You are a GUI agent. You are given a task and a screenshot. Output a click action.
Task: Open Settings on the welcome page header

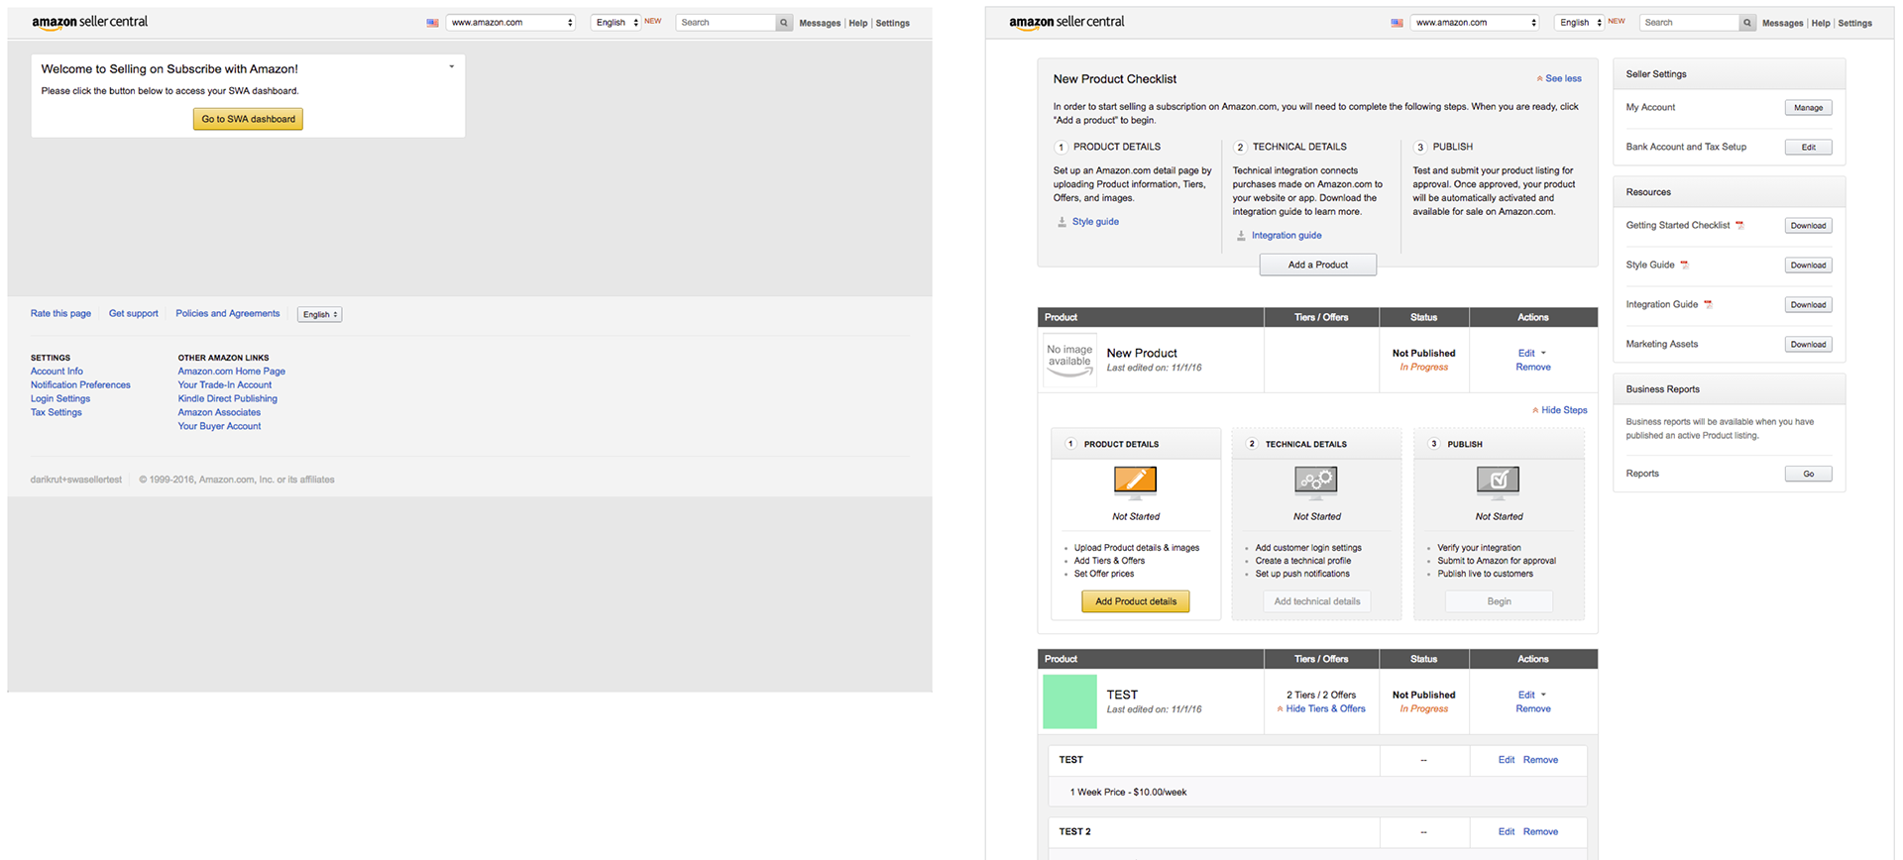coord(893,24)
